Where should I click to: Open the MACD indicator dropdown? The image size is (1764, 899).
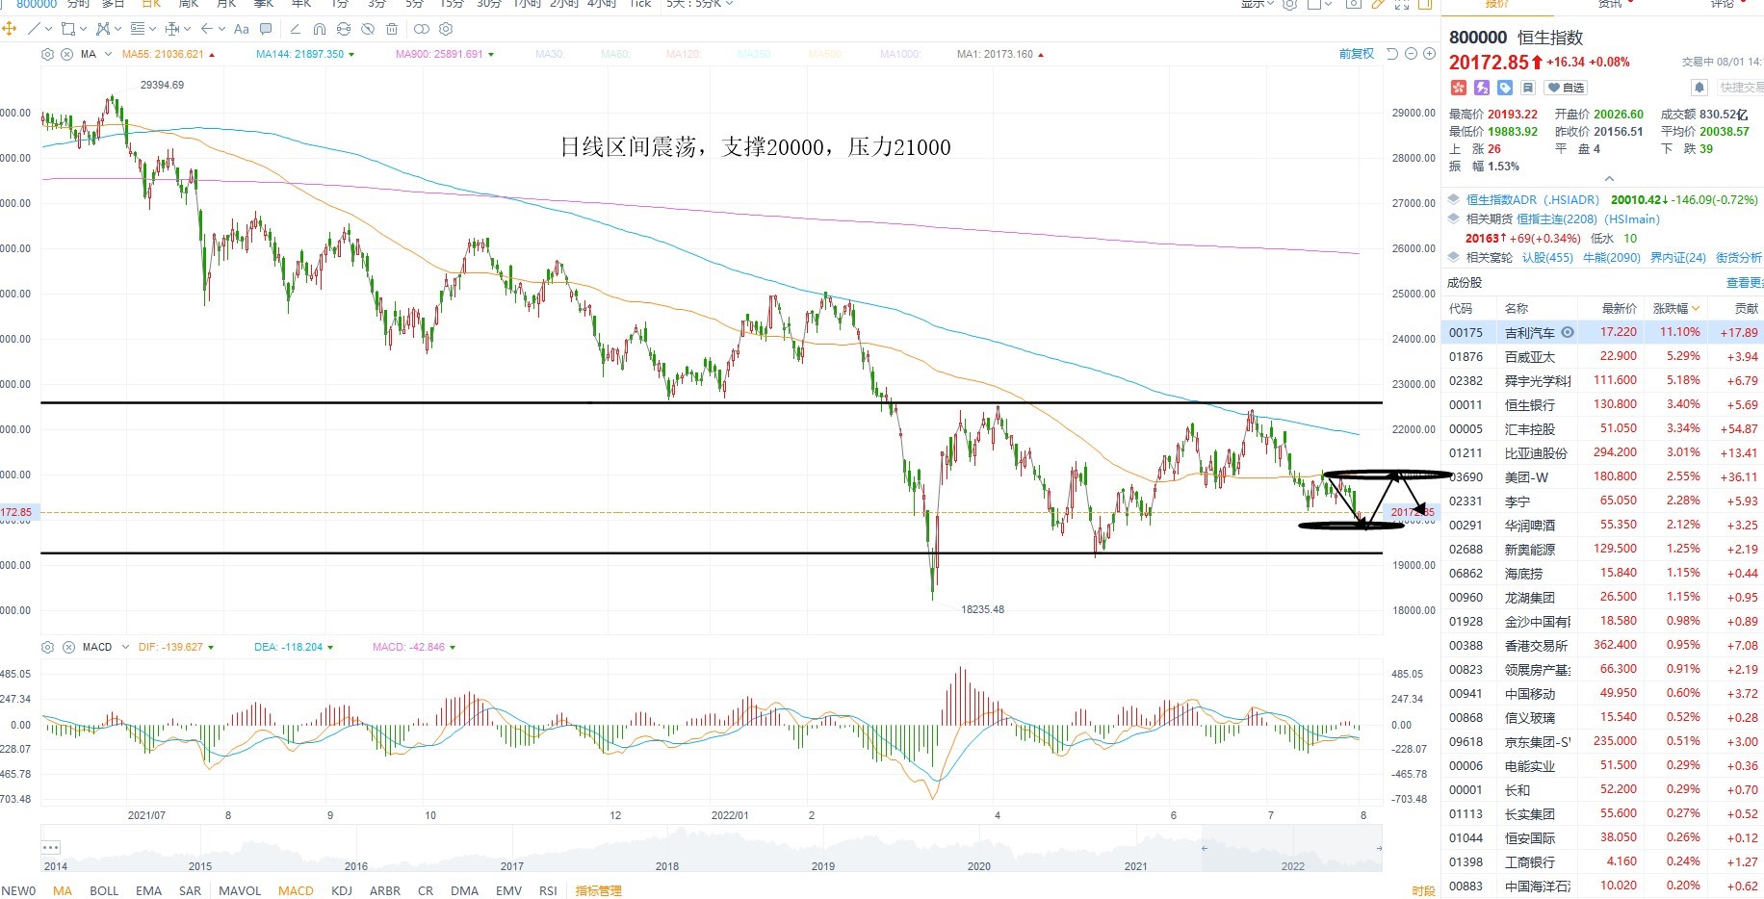pos(125,647)
